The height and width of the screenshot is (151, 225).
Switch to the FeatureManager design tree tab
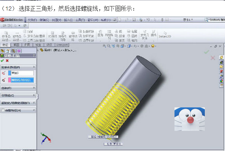click(2, 51)
